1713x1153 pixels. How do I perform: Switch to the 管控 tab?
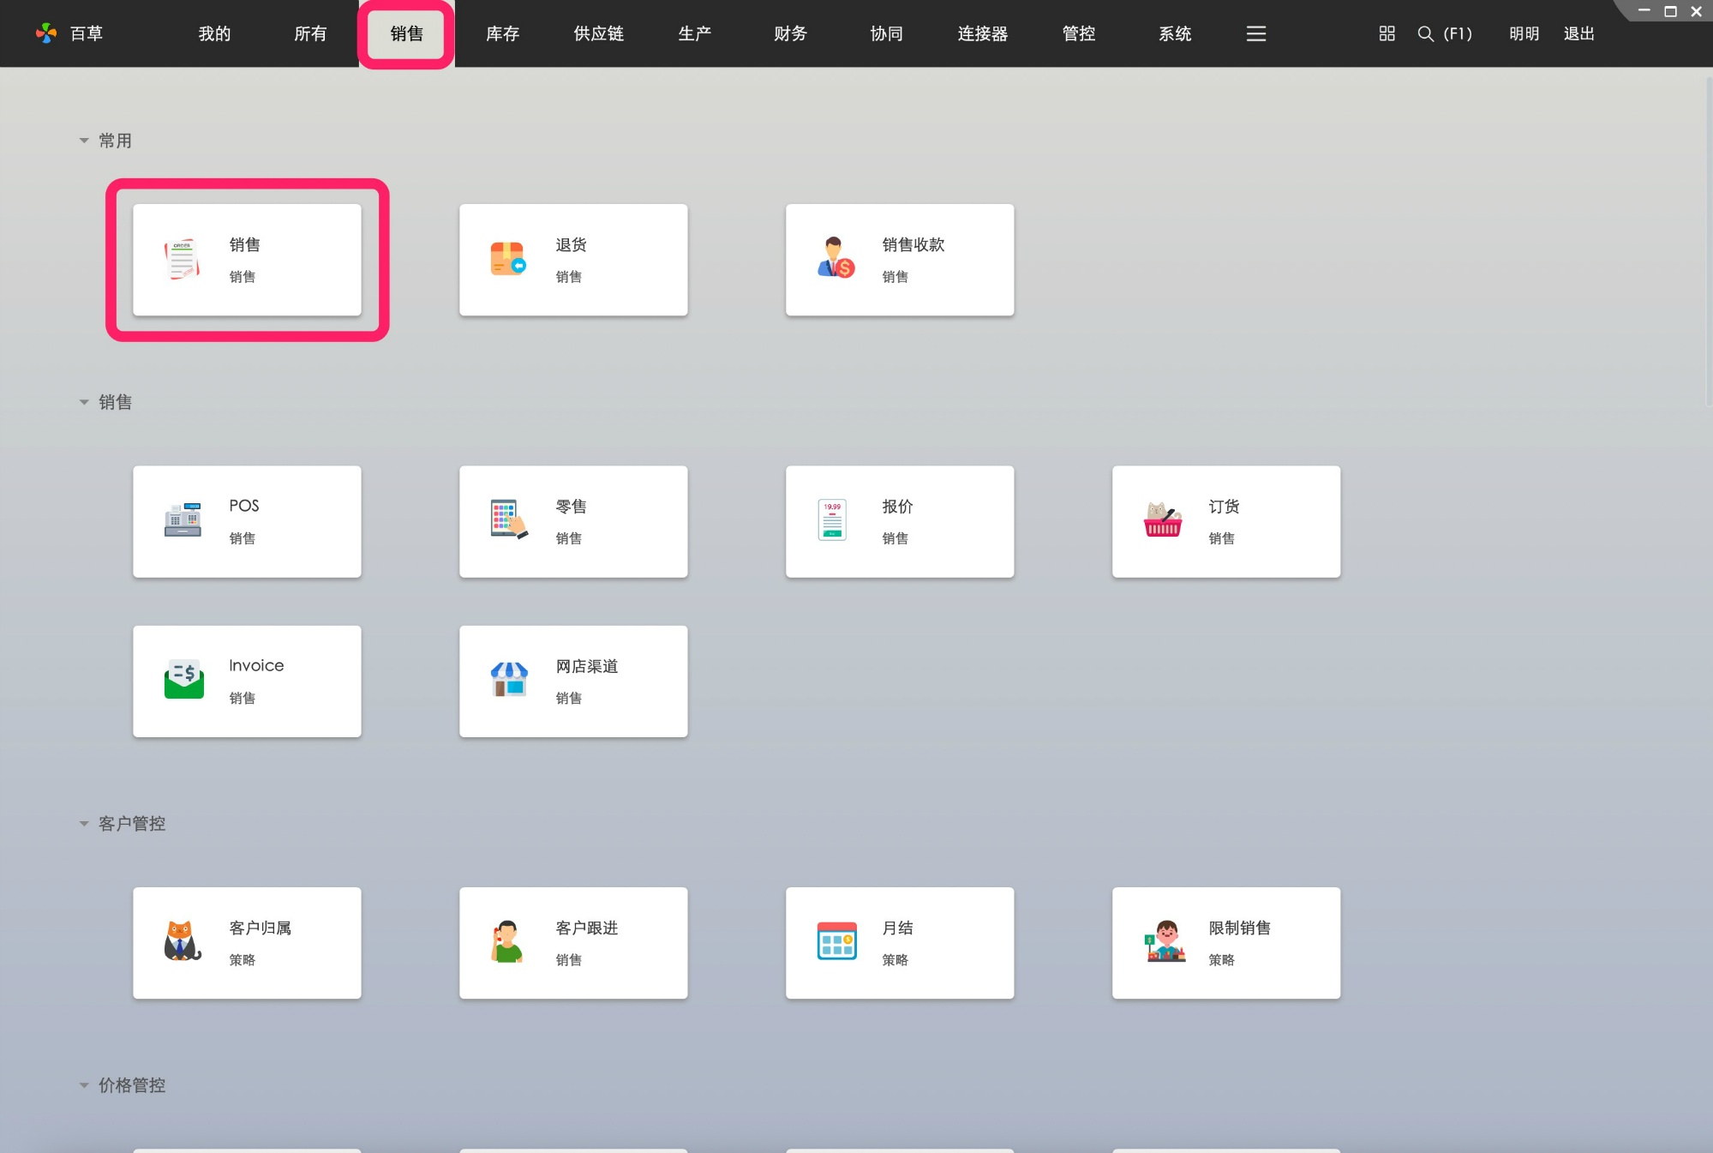(1079, 33)
